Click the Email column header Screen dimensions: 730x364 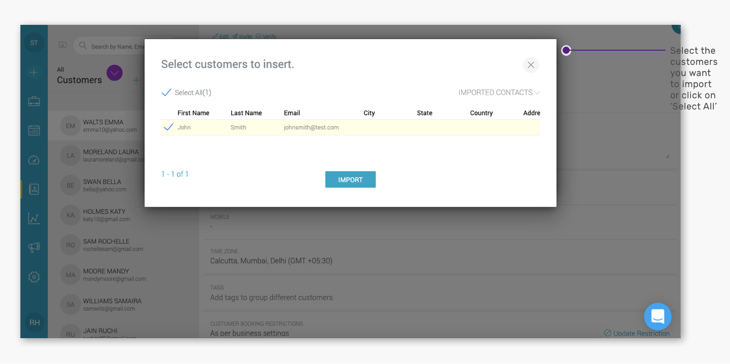tap(292, 113)
